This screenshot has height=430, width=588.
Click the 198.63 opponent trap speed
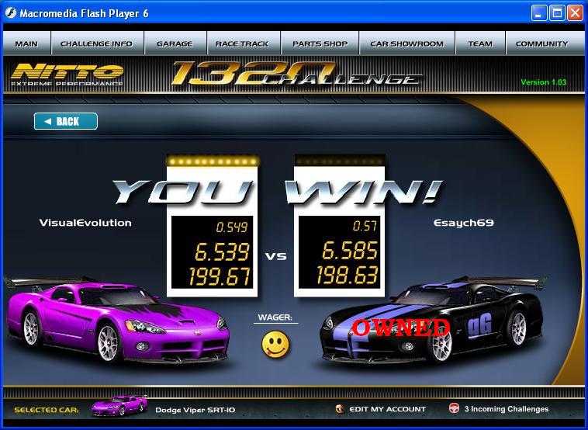click(x=348, y=276)
